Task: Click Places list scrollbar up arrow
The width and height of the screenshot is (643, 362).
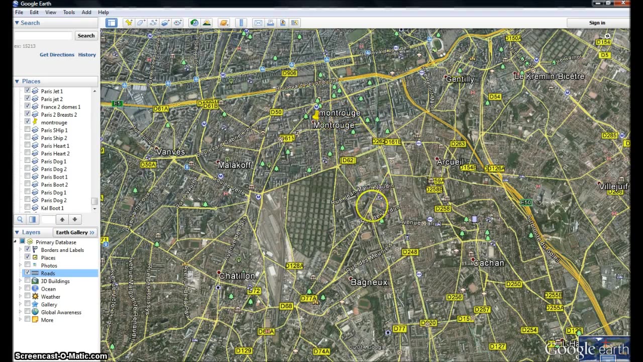Action: pyautogui.click(x=94, y=91)
